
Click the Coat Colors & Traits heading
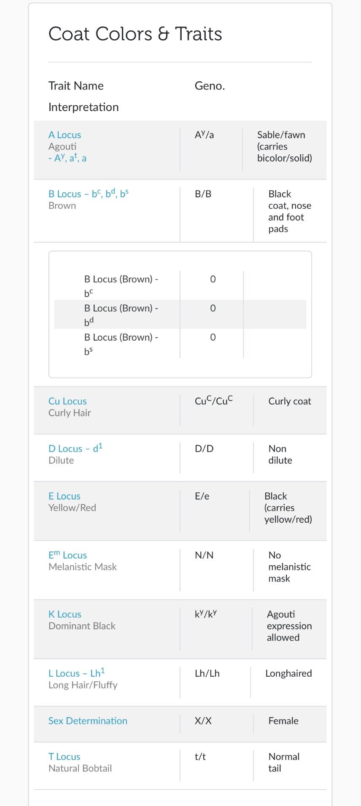(x=135, y=34)
